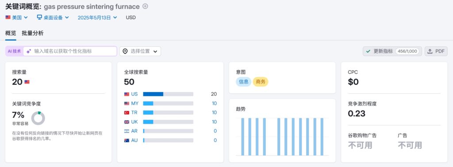Viewport: 453px width, 167px height.
Task: Click the plus icon beside keyword title
Action: pyautogui.click(x=145, y=6)
